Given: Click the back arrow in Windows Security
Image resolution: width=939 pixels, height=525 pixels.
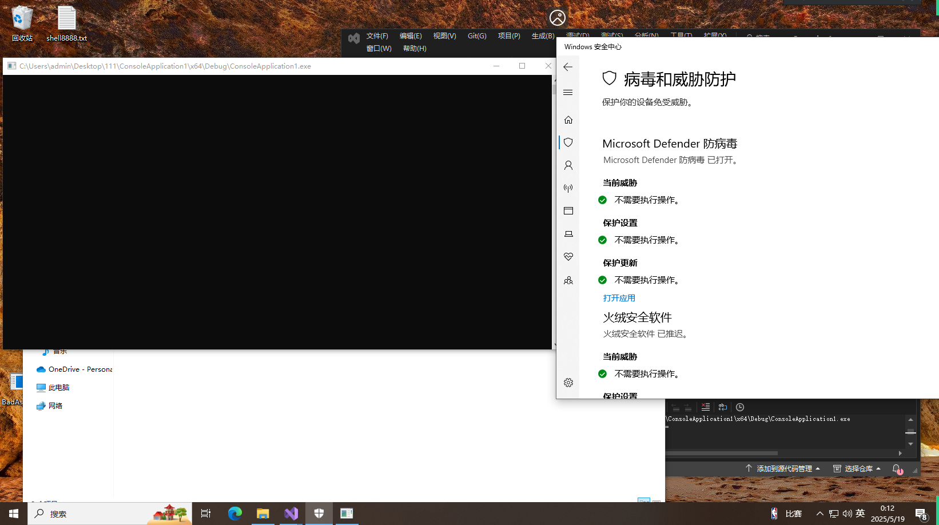Looking at the screenshot, I should pos(568,67).
